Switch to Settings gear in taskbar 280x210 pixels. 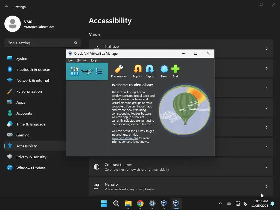tap(152, 203)
